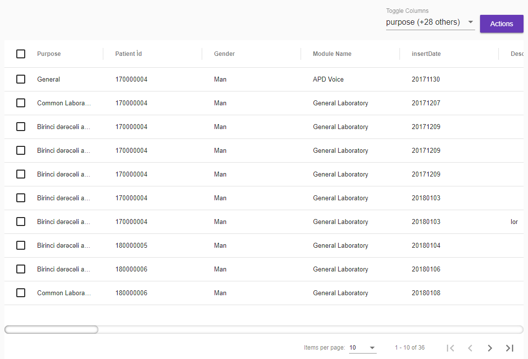Select checkbox for row dated 20180106

click(x=21, y=269)
